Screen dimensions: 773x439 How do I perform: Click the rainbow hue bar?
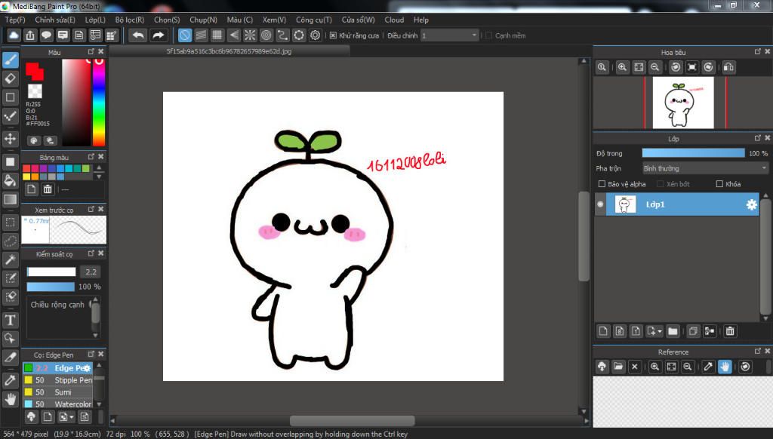99,102
